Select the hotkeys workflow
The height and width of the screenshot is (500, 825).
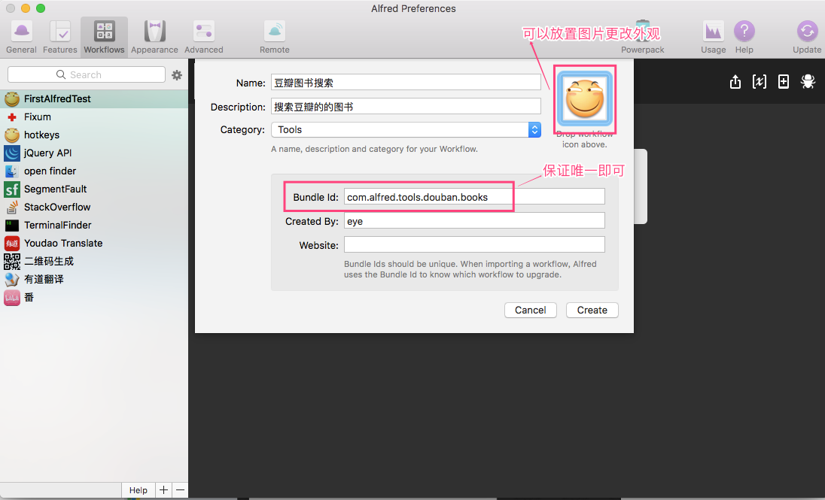coord(94,135)
